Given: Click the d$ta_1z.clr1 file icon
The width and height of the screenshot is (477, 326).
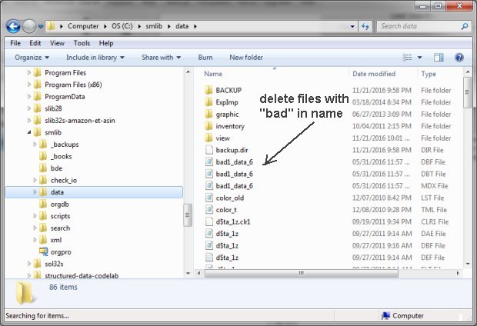Looking at the screenshot, I should [209, 221].
